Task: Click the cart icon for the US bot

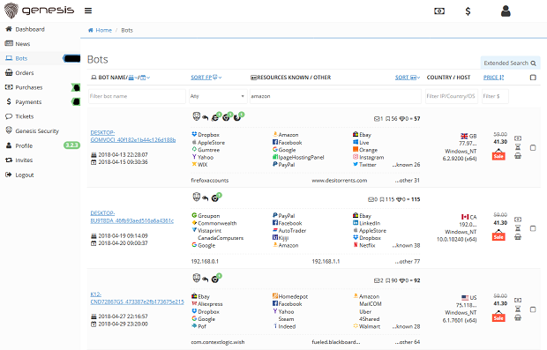Action: [x=518, y=317]
